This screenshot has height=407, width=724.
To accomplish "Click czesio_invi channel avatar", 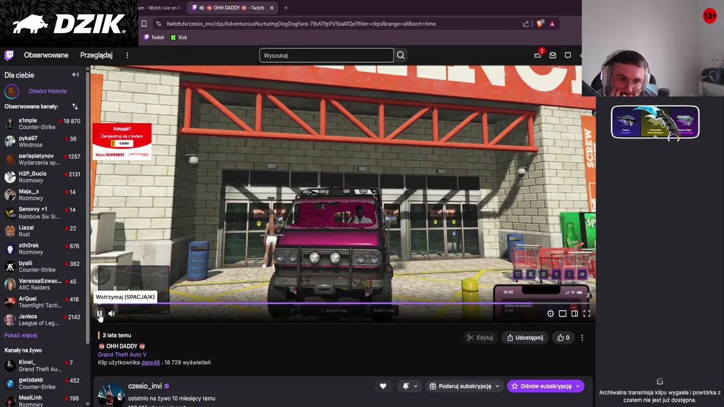I will 111,395.
